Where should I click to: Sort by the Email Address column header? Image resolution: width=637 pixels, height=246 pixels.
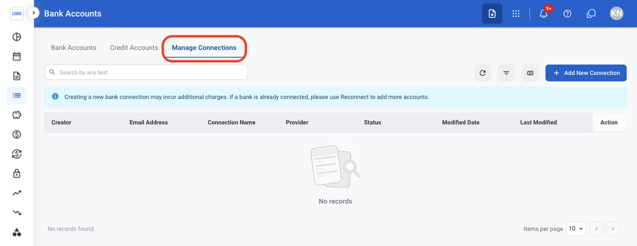pos(149,123)
